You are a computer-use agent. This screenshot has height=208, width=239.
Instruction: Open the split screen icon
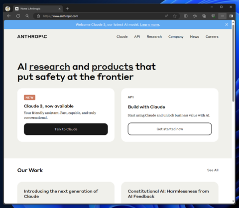click(x=186, y=16)
